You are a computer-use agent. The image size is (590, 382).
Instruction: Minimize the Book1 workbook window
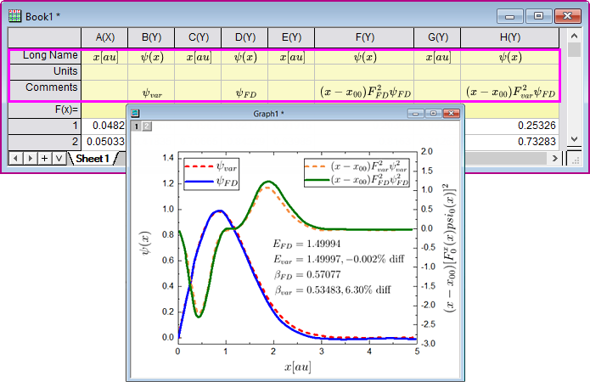pos(510,15)
